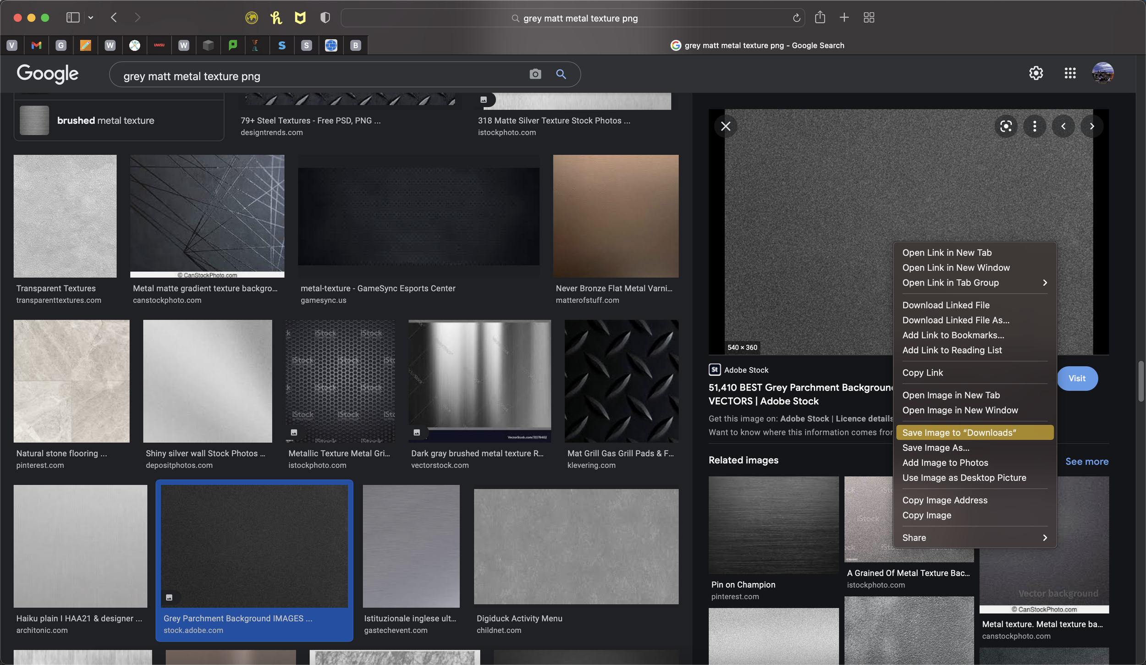This screenshot has height=665, width=1146.
Task: Choose Add Link to Reading List
Action: [x=975, y=350]
